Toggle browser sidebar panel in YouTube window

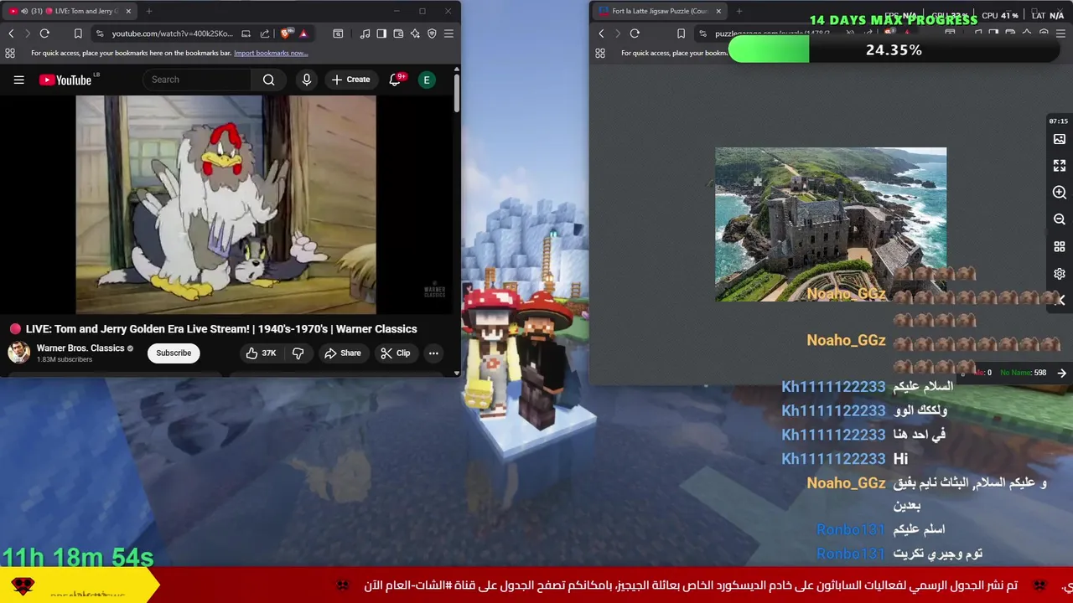[381, 33]
